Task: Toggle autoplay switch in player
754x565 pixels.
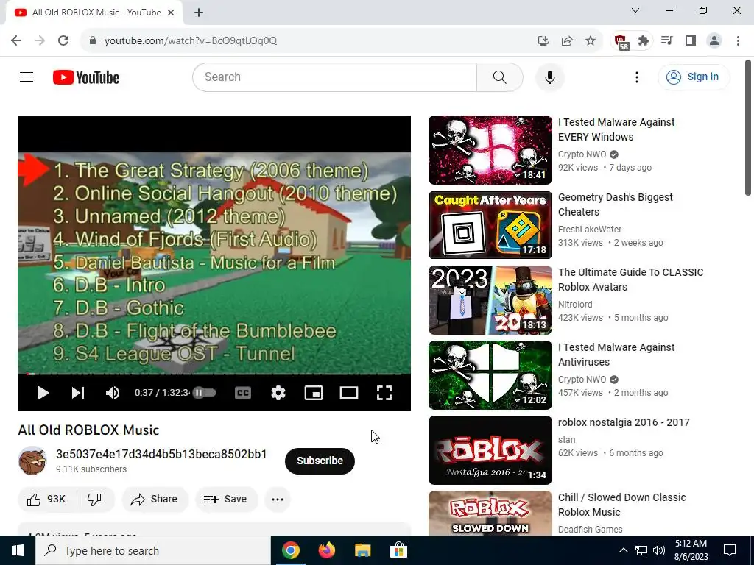Action: (x=204, y=393)
